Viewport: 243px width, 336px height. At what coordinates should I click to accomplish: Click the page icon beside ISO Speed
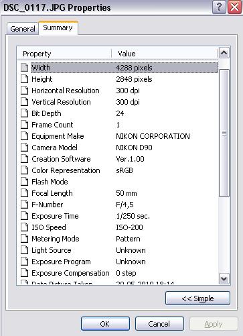click(25, 227)
